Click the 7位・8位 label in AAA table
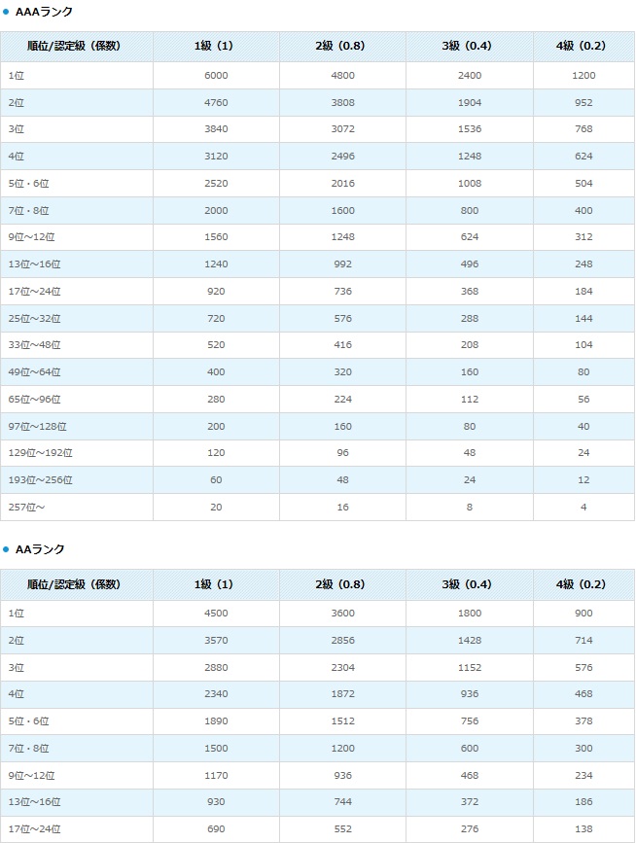This screenshot has width=636, height=843. pyautogui.click(x=28, y=211)
